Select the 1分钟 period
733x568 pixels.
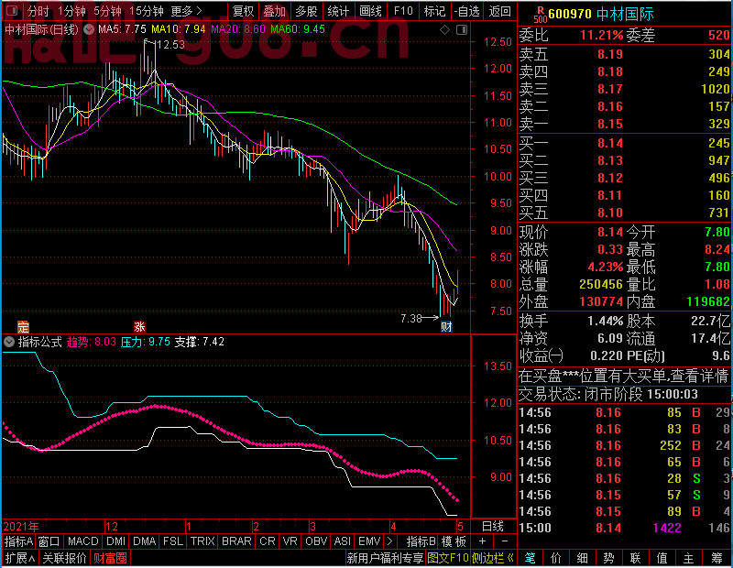pos(71,11)
